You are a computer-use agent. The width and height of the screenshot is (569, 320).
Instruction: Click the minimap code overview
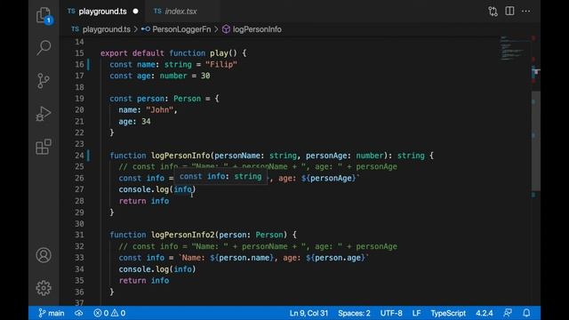pyautogui.click(x=512, y=49)
